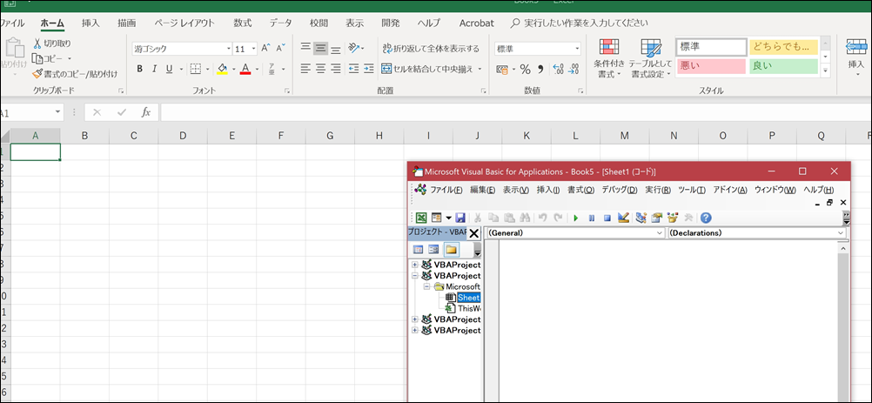
Task: Open number format dropdown 標準
Action: click(577, 49)
